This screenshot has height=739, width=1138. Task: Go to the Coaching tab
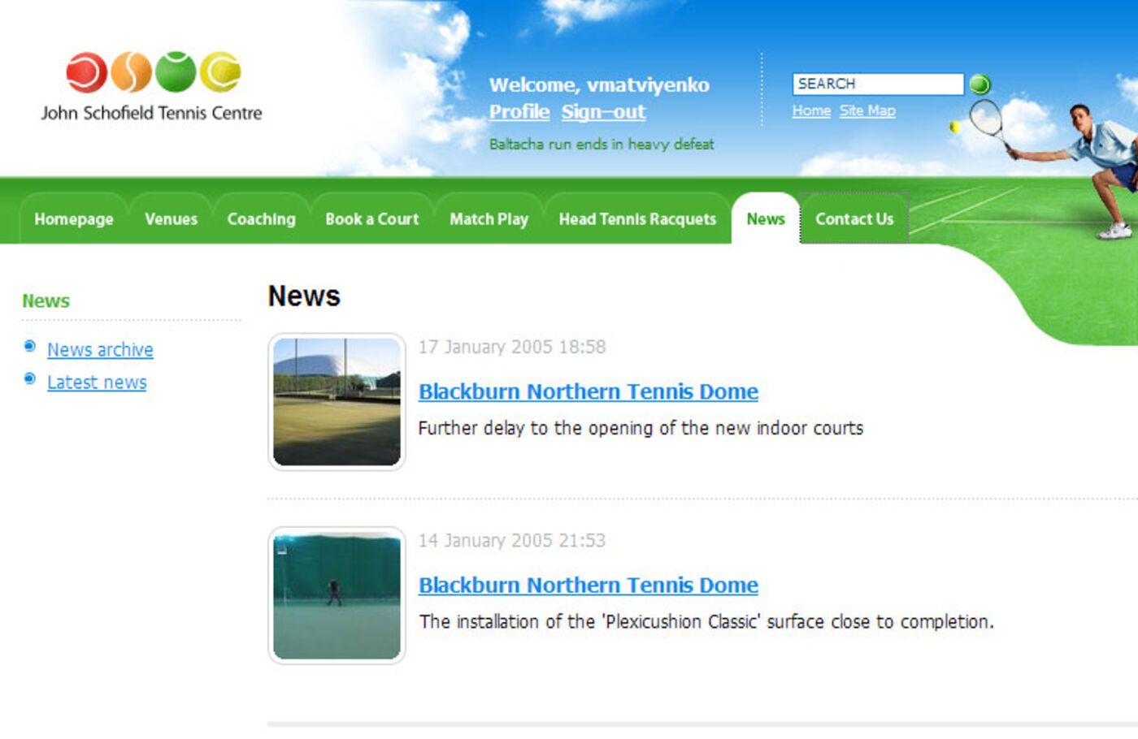[261, 219]
